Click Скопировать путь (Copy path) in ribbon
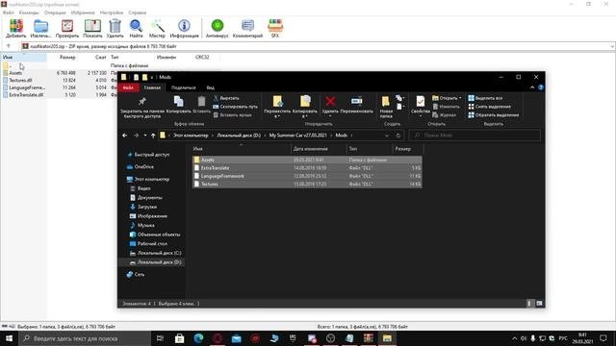The width and height of the screenshot is (616, 346). pyautogui.click(x=235, y=107)
